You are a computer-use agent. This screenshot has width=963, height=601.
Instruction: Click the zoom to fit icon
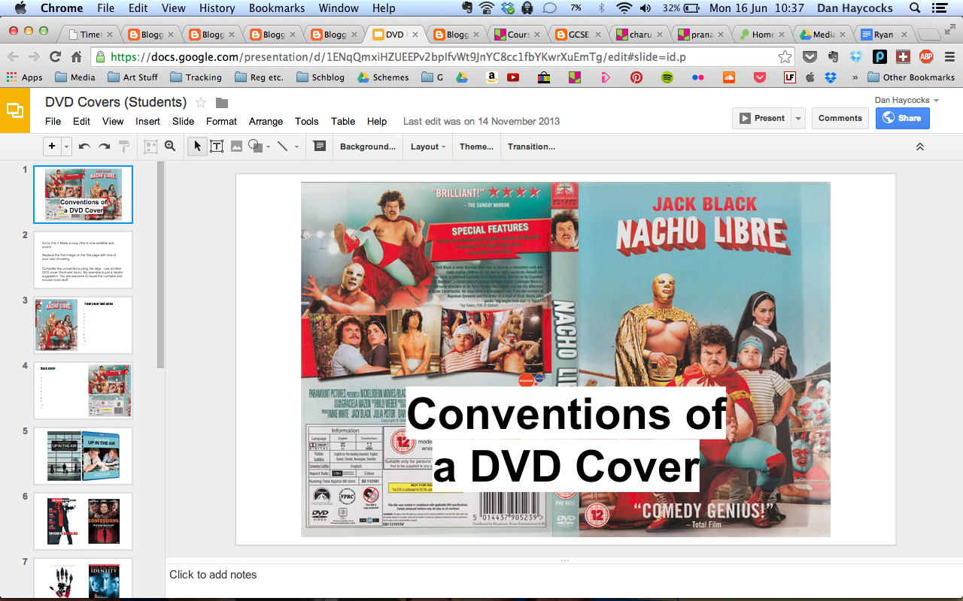tap(150, 146)
